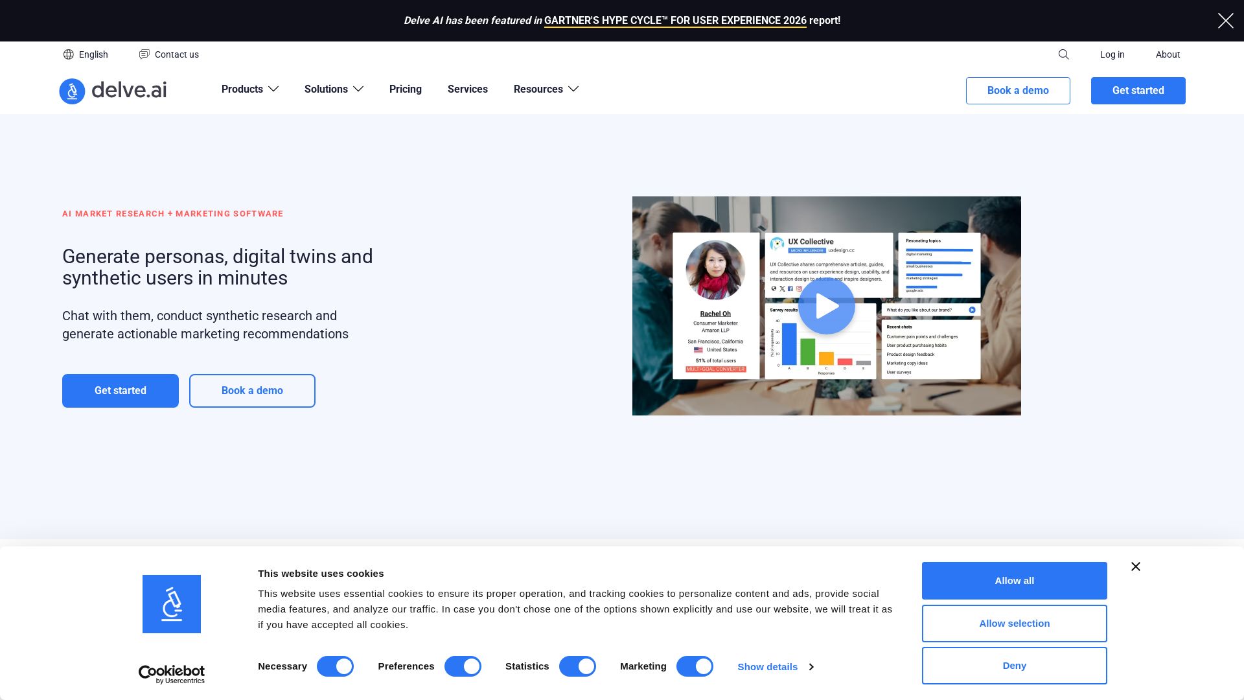Toggle the Marketing cookies switch

[x=695, y=666]
